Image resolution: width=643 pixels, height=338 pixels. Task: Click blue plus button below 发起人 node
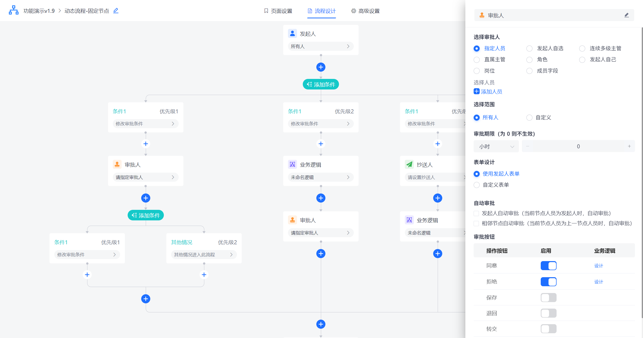pyautogui.click(x=321, y=67)
